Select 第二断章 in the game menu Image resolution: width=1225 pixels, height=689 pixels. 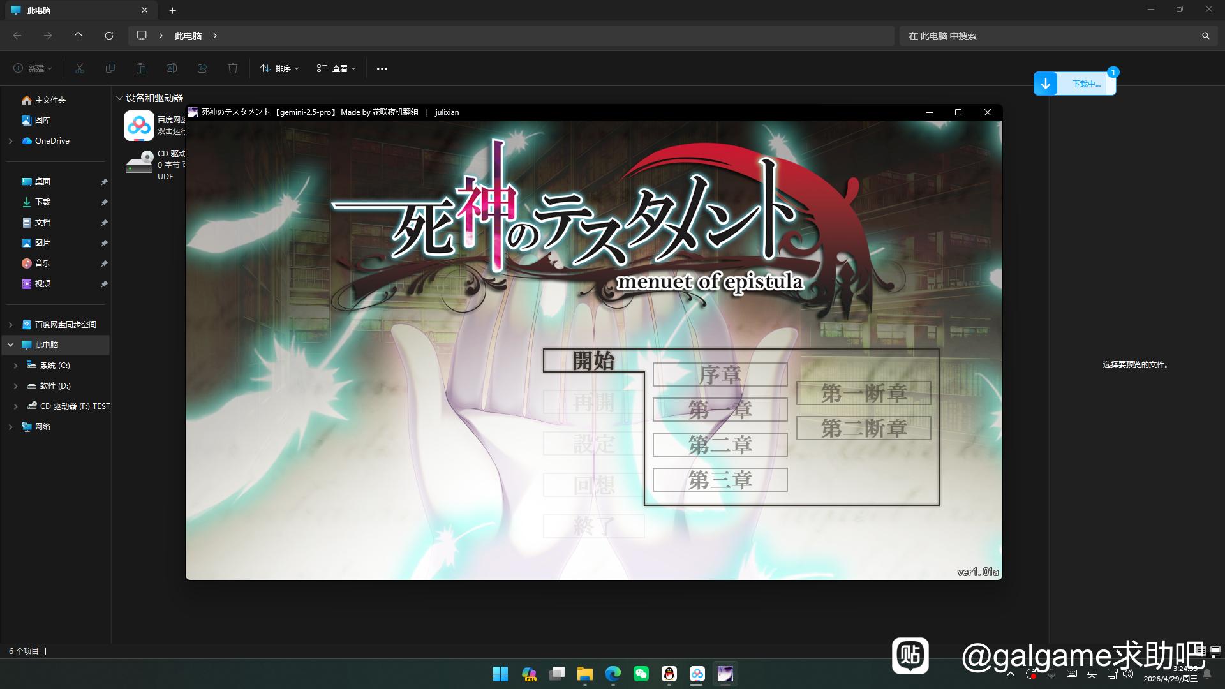864,428
